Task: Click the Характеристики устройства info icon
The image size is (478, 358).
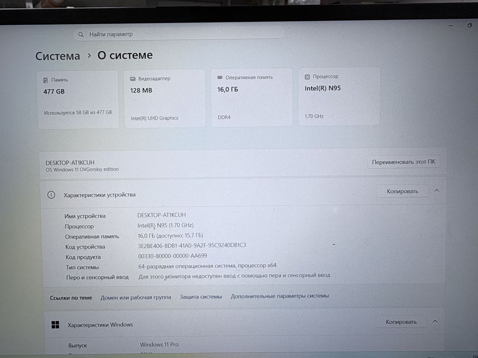Action: 51,195
